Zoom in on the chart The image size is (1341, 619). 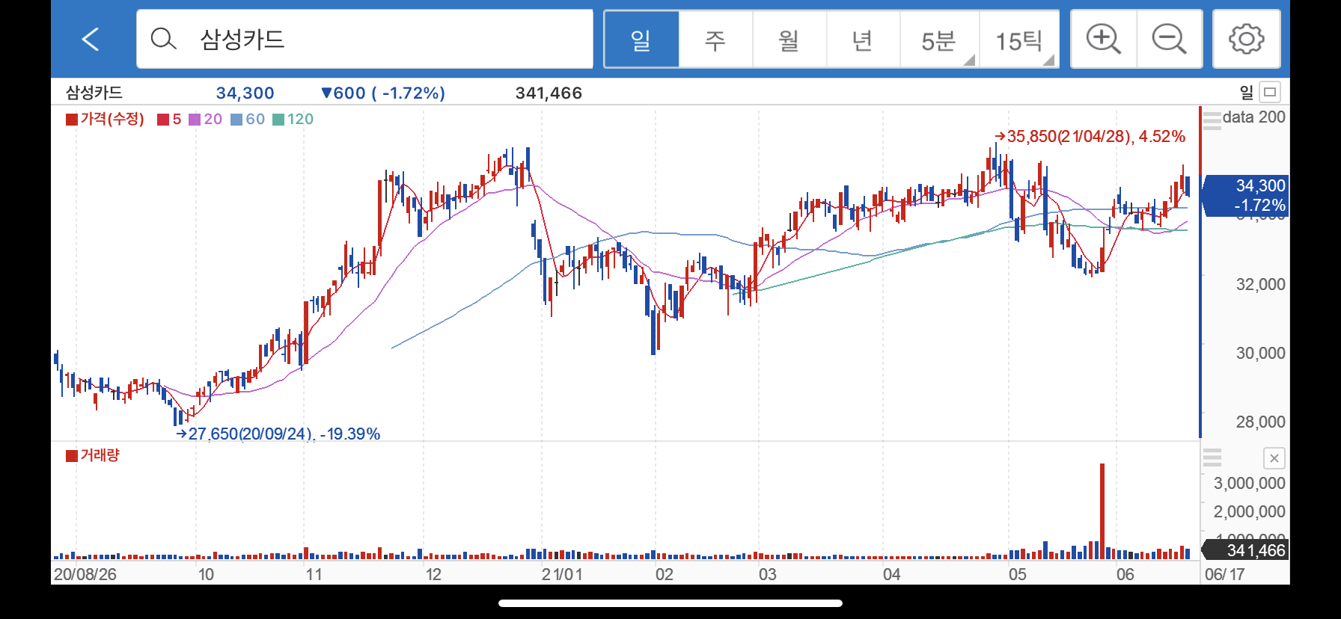click(x=1104, y=39)
